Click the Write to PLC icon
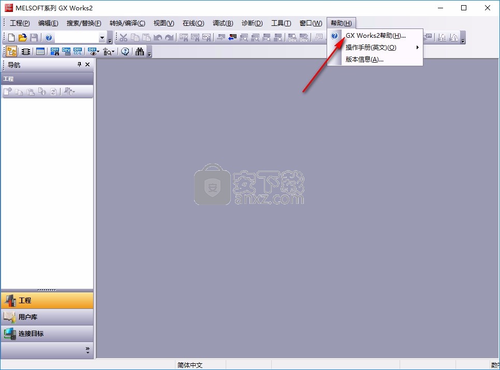This screenshot has width=500, height=370. pos(221,38)
